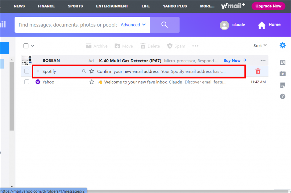Follow the Buy Now ad link
Screen dimensions: 291x193
tap(232, 60)
